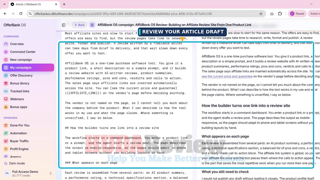
Task: Select the 'Article | OfferBank OS' browser tab
Action: (34, 4)
